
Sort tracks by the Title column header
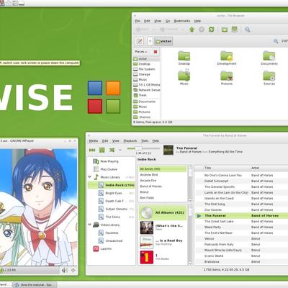click(x=208, y=168)
